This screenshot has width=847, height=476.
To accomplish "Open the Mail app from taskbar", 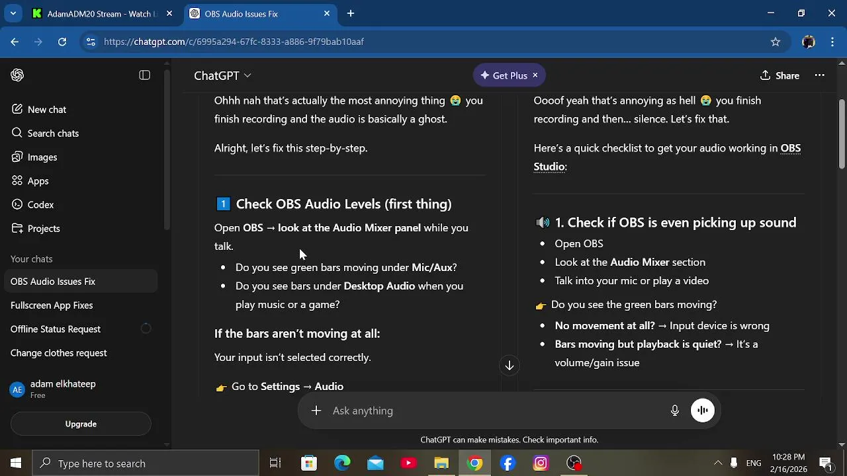I will point(375,463).
